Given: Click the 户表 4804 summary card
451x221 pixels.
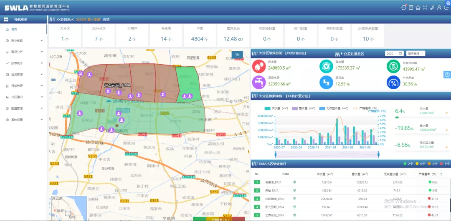Looking at the screenshot, I should (x=200, y=35).
